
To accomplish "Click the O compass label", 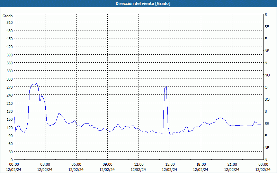I will click(x=266, y=87).
